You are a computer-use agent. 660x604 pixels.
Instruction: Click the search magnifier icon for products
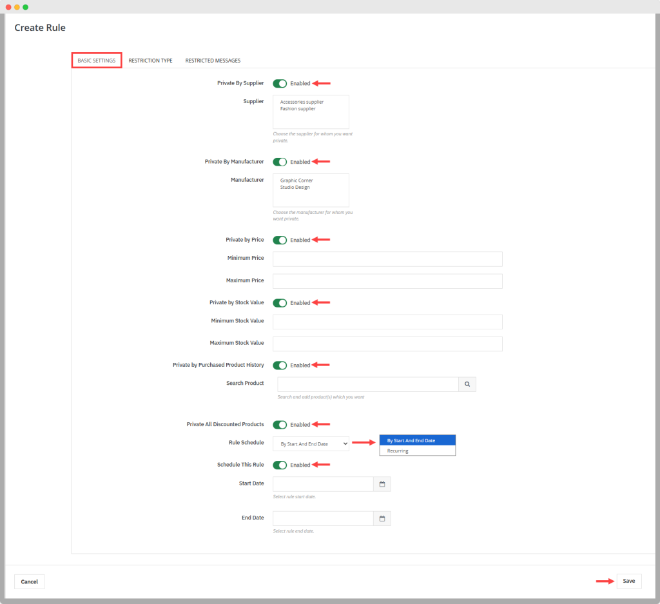467,384
